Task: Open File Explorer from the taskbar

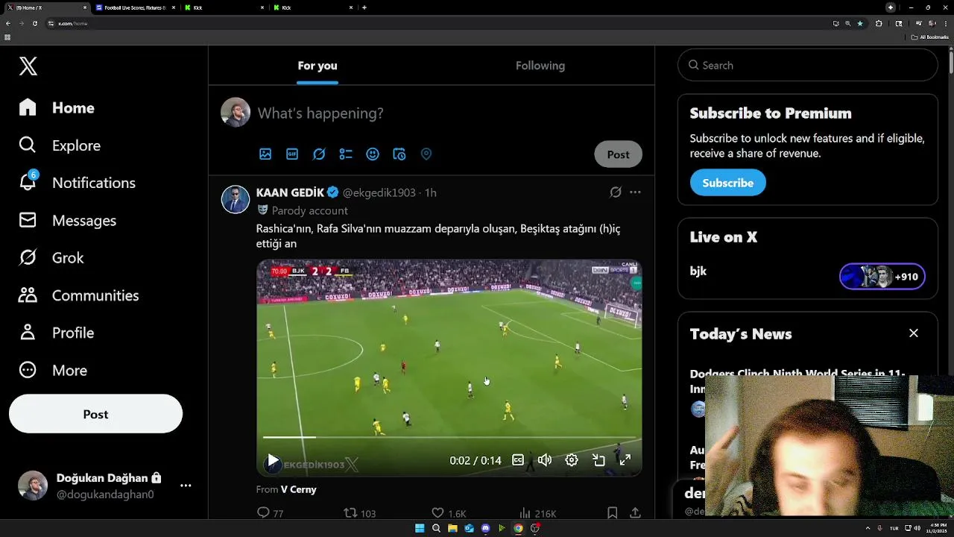Action: coord(452,528)
